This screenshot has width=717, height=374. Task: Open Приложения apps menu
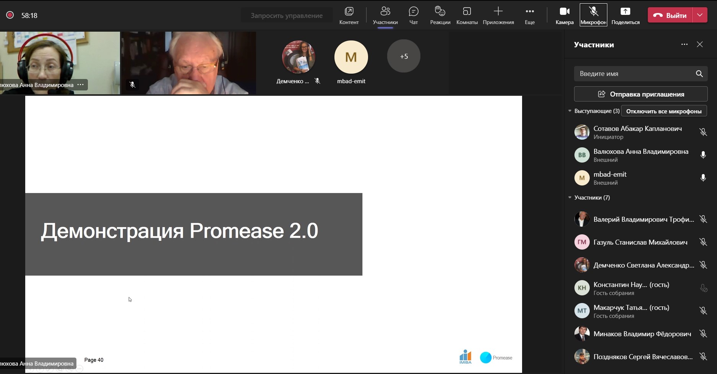click(498, 15)
